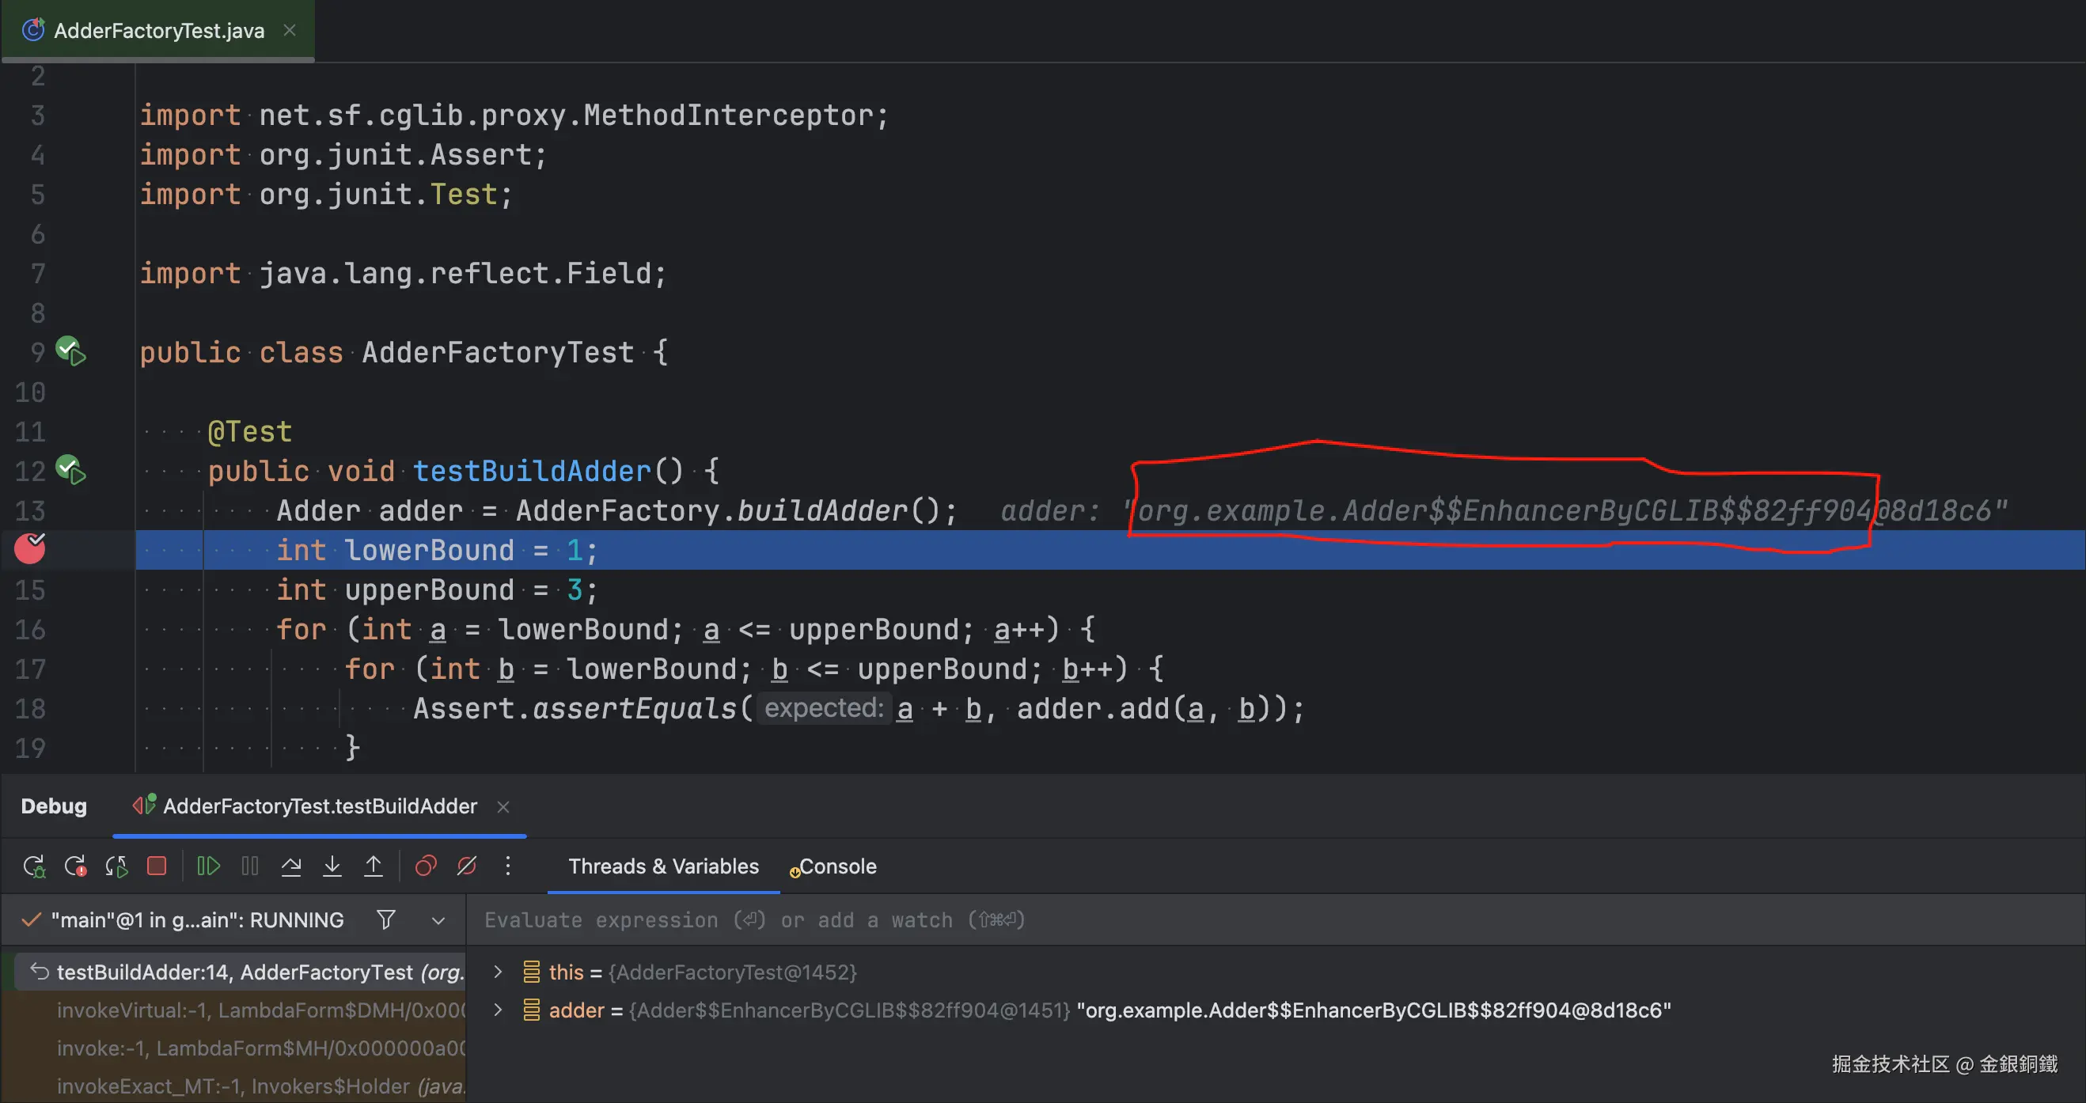This screenshot has height=1103, width=2086.
Task: Open more debug toolbar options
Action: (x=508, y=866)
